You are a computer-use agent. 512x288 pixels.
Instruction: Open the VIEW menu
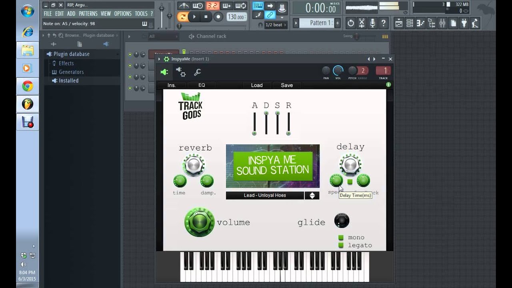coord(106,14)
